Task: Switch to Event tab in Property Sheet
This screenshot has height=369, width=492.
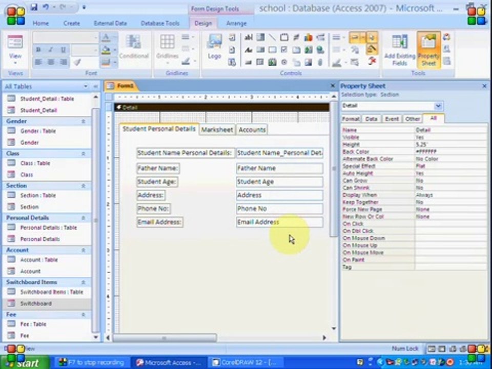Action: tap(392, 119)
